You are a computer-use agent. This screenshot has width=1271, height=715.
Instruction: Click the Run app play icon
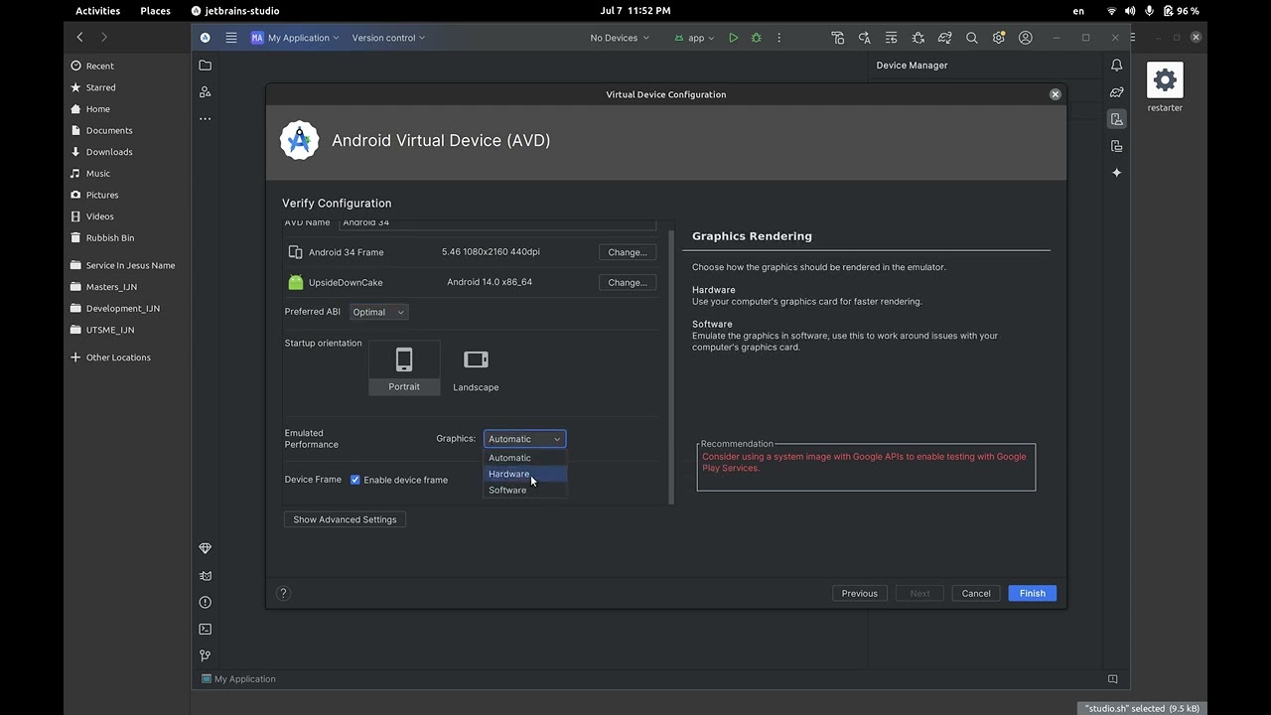(x=733, y=38)
